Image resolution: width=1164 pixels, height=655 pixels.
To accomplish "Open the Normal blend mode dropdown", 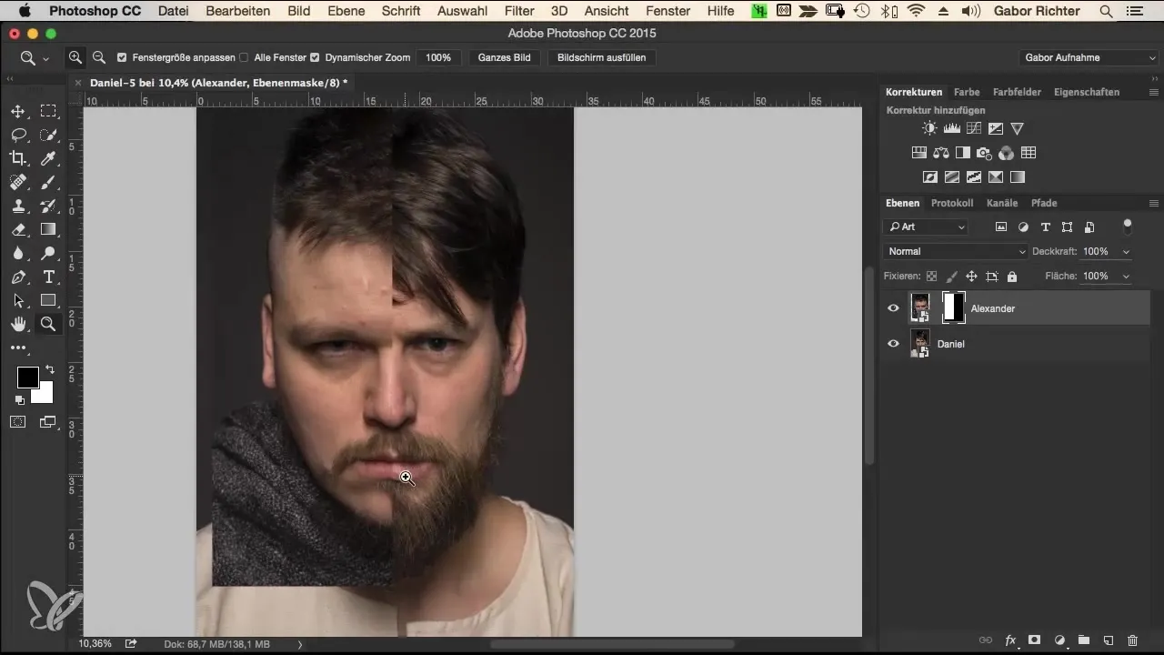I will click(x=956, y=251).
